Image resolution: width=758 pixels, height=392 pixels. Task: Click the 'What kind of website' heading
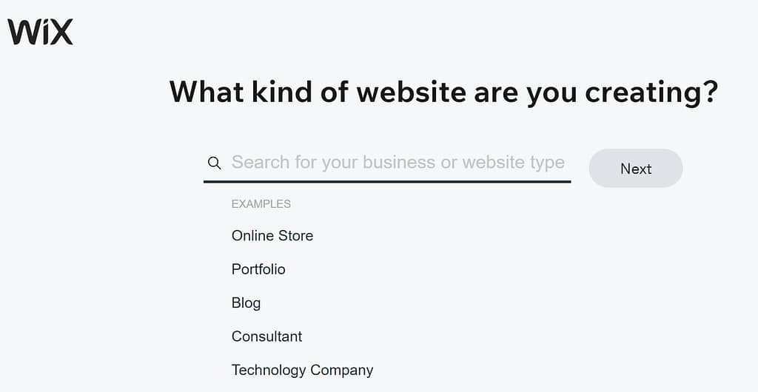(x=444, y=92)
